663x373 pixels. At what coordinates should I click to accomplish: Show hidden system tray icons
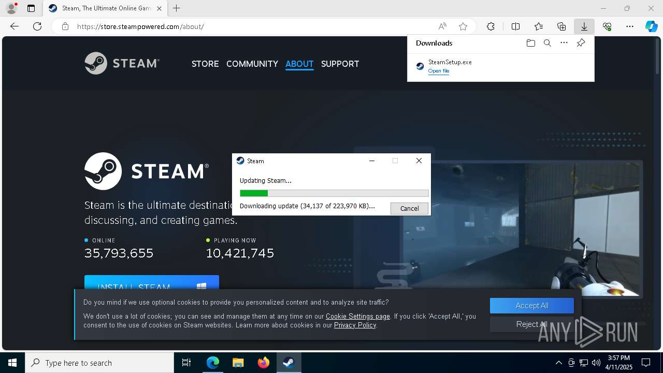click(x=558, y=363)
